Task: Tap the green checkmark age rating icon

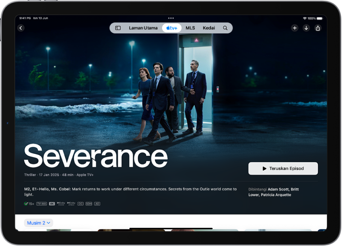Action: point(26,203)
